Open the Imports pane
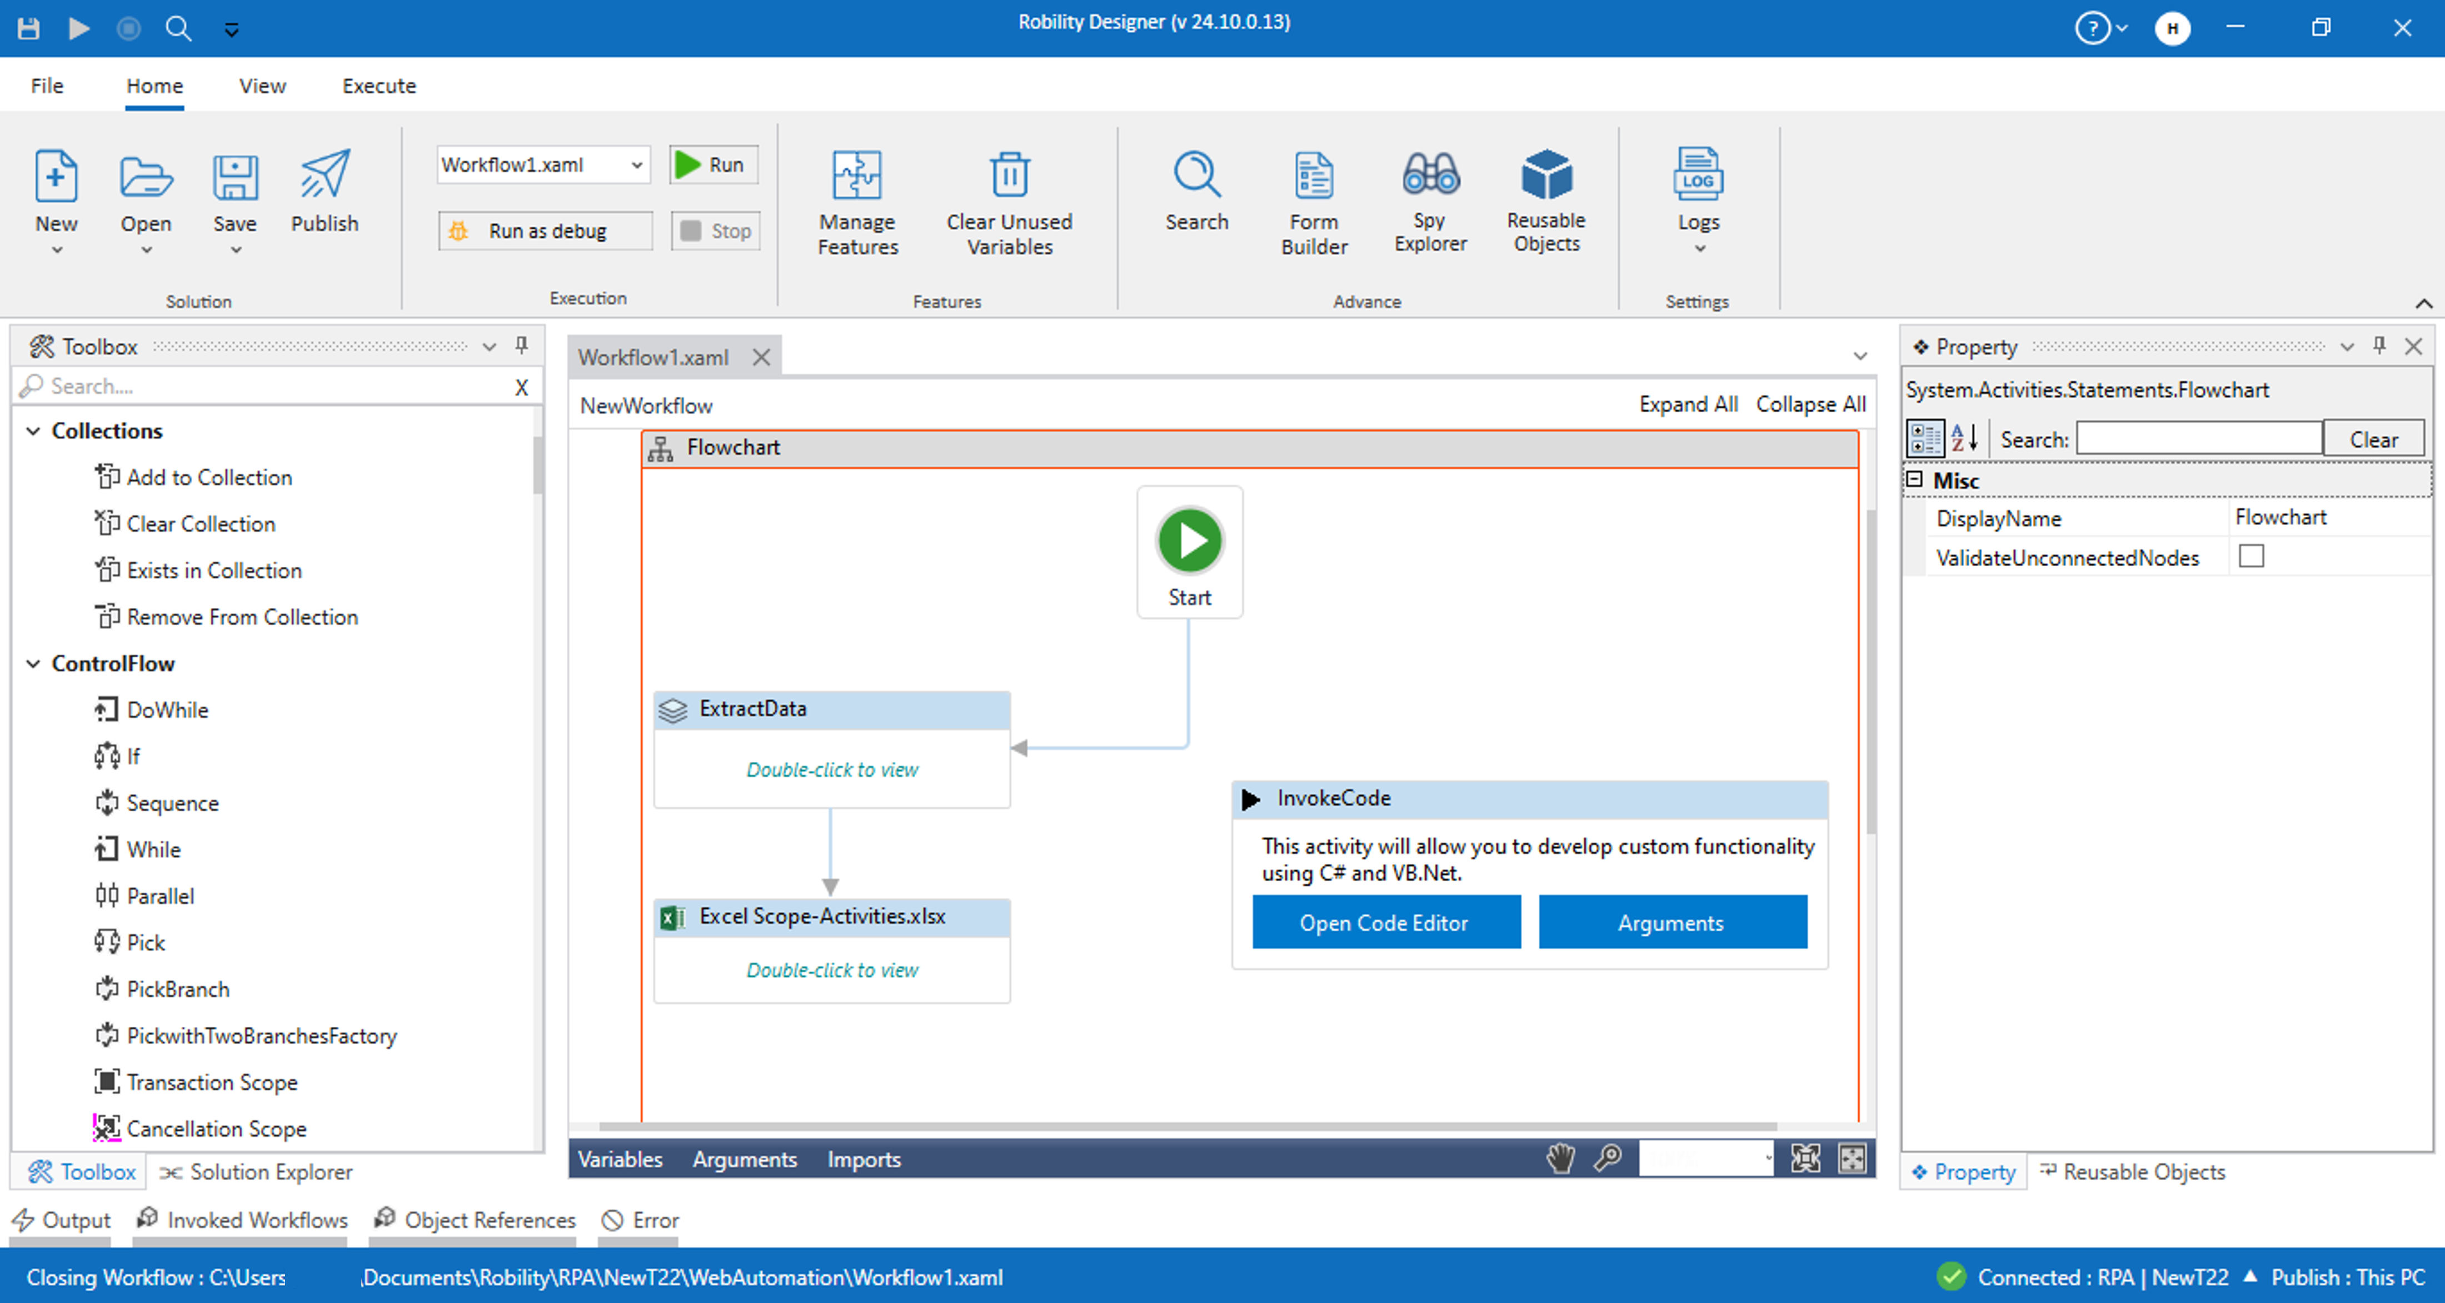2445x1303 pixels. tap(863, 1159)
